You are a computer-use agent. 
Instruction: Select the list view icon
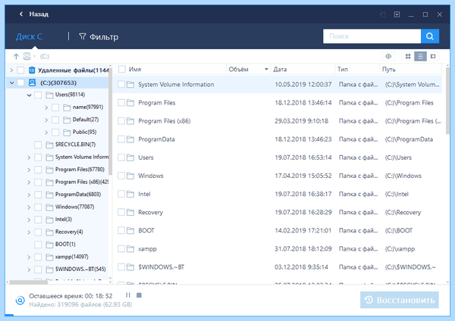[x=420, y=56]
